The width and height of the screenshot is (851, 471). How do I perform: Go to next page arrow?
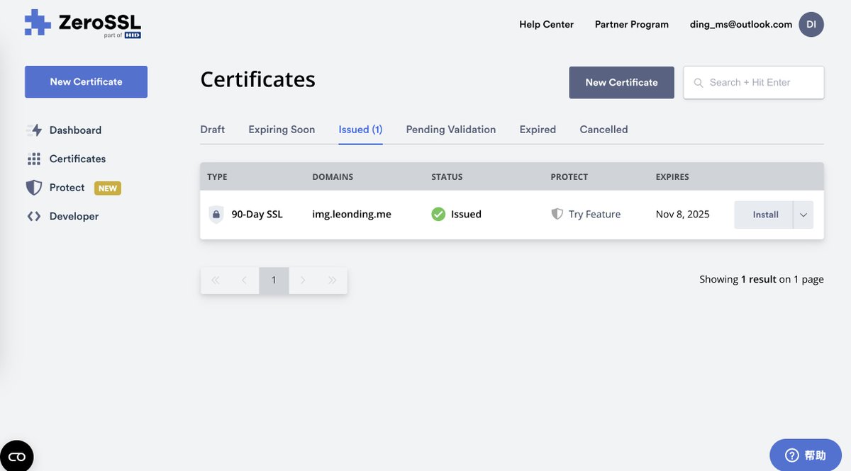pyautogui.click(x=303, y=280)
